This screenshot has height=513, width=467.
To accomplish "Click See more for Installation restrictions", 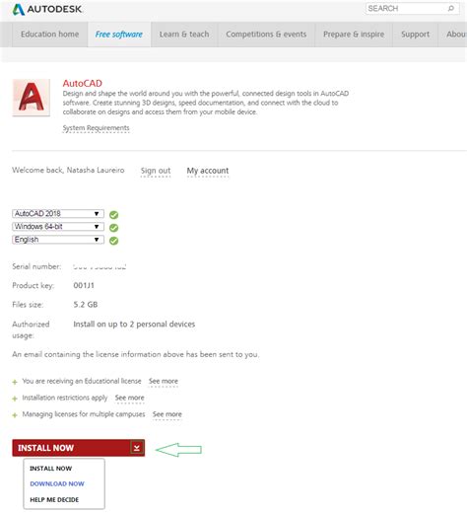I will pos(129,398).
